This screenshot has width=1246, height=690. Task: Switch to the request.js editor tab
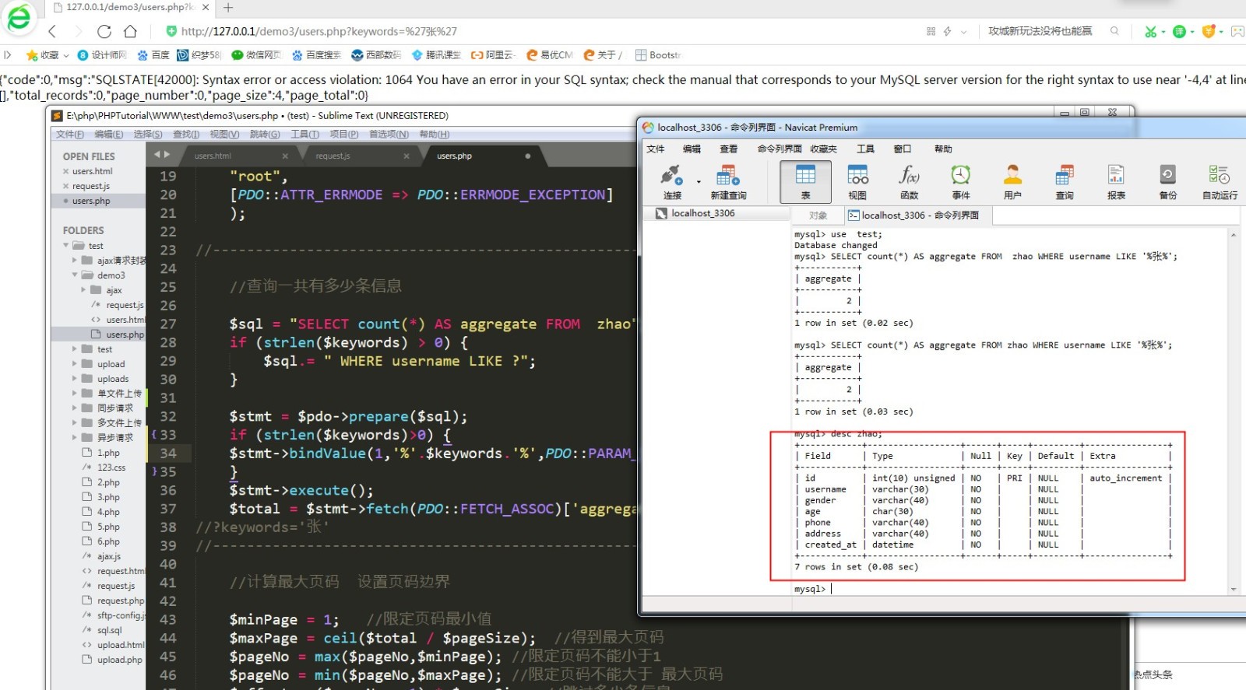(333, 156)
